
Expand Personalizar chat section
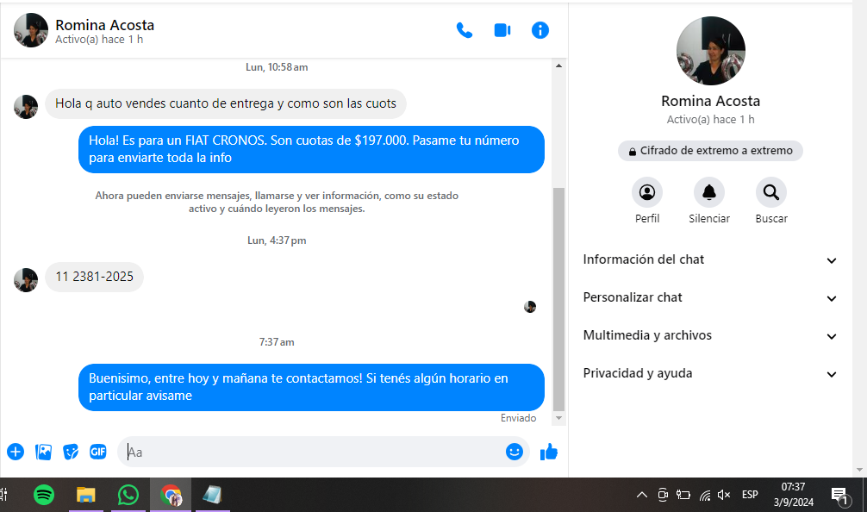(710, 298)
